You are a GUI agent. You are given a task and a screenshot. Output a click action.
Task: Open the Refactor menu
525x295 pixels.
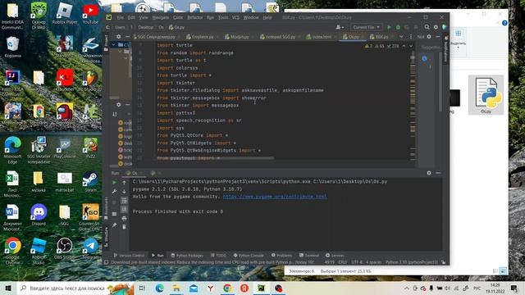[195, 17]
